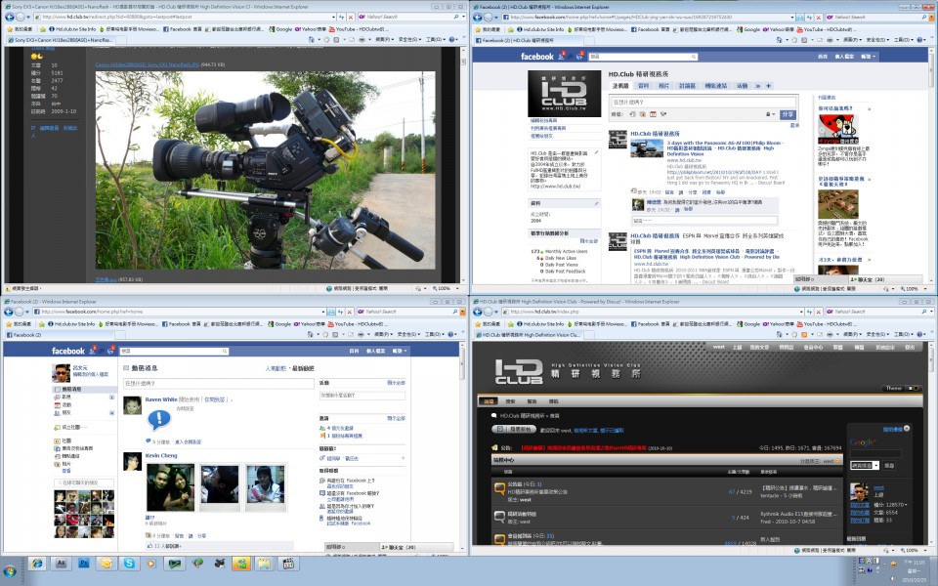
Task: Open Kevin Cheng's profile link
Action: tap(163, 456)
